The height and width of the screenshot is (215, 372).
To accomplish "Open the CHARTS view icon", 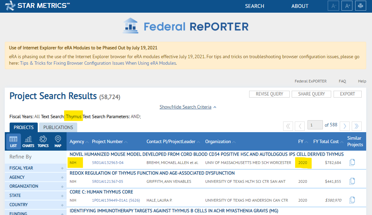I will pos(28,142).
